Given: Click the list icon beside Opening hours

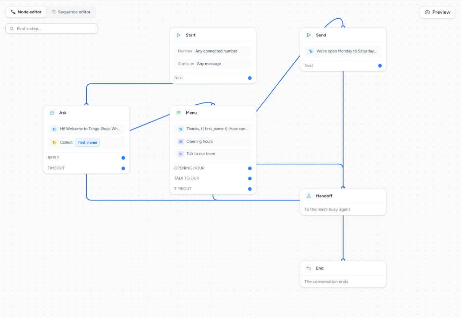Looking at the screenshot, I should coord(181,142).
